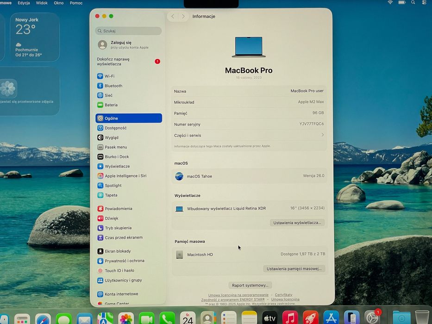Click the Numer seryjny value
The image size is (432, 324).
coord(312,124)
